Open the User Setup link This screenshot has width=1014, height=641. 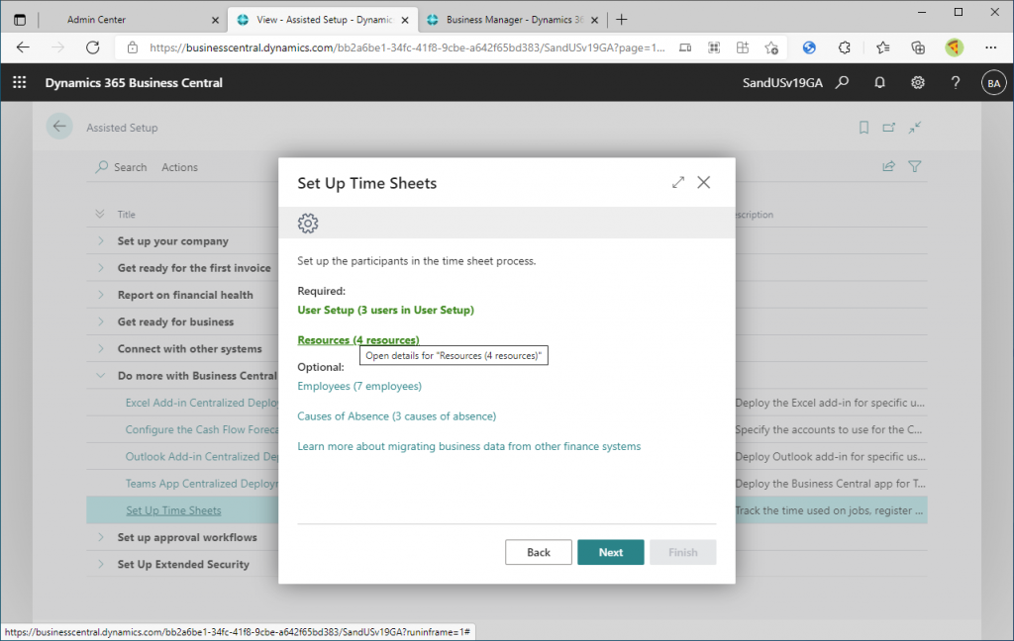[x=385, y=310]
